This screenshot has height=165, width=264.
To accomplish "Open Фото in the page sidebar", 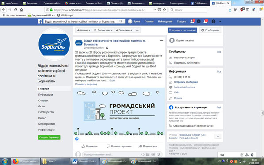I will 42,107.
